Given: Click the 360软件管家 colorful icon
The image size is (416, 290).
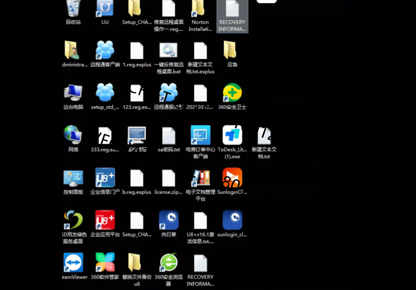Looking at the screenshot, I should [x=105, y=263].
